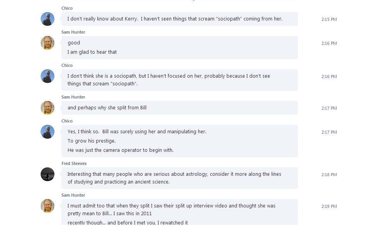Click Chico's avatar beside the 2:16 PM message
The width and height of the screenshot is (374, 226).
click(48, 76)
